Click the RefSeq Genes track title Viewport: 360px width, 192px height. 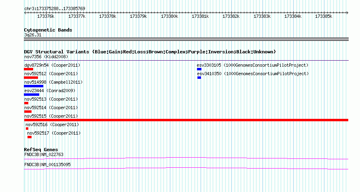(x=41, y=150)
